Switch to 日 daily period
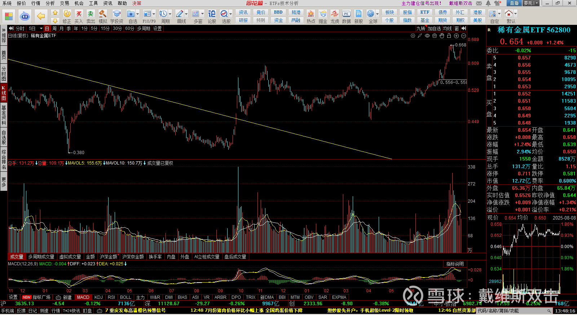This screenshot has width=577, height=315. point(47,28)
